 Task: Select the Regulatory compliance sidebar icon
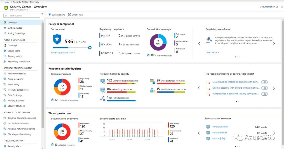pyautogui.click(x=5, y=61)
